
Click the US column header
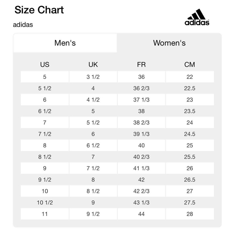[x=45, y=65]
